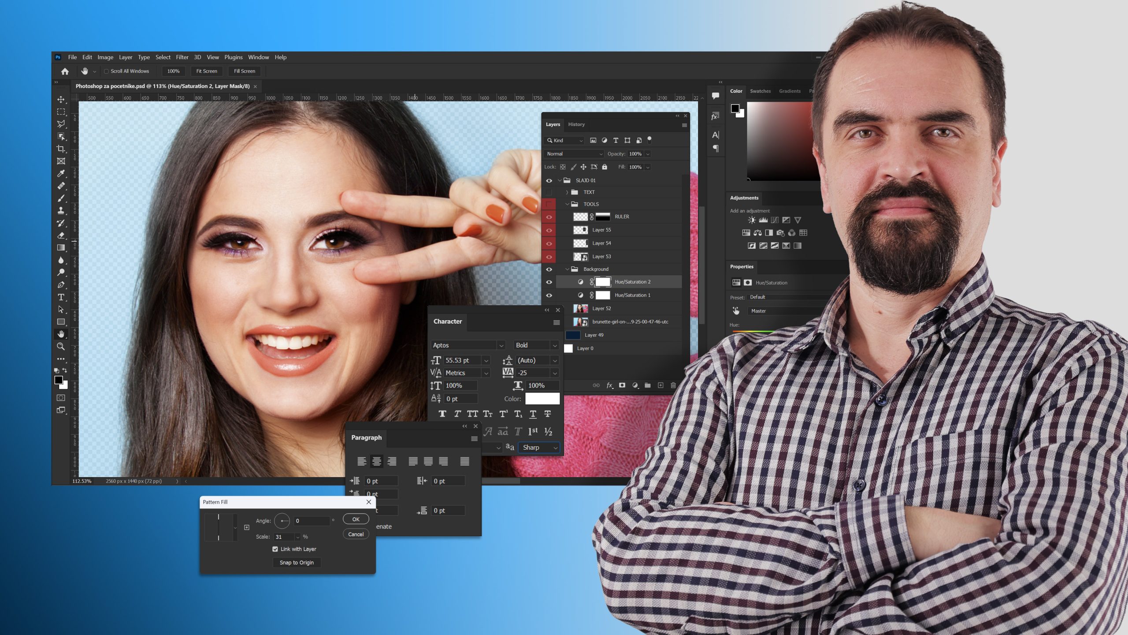Screen dimensions: 1128x635
Task: Click the Snap to Origin button
Action: tap(297, 562)
